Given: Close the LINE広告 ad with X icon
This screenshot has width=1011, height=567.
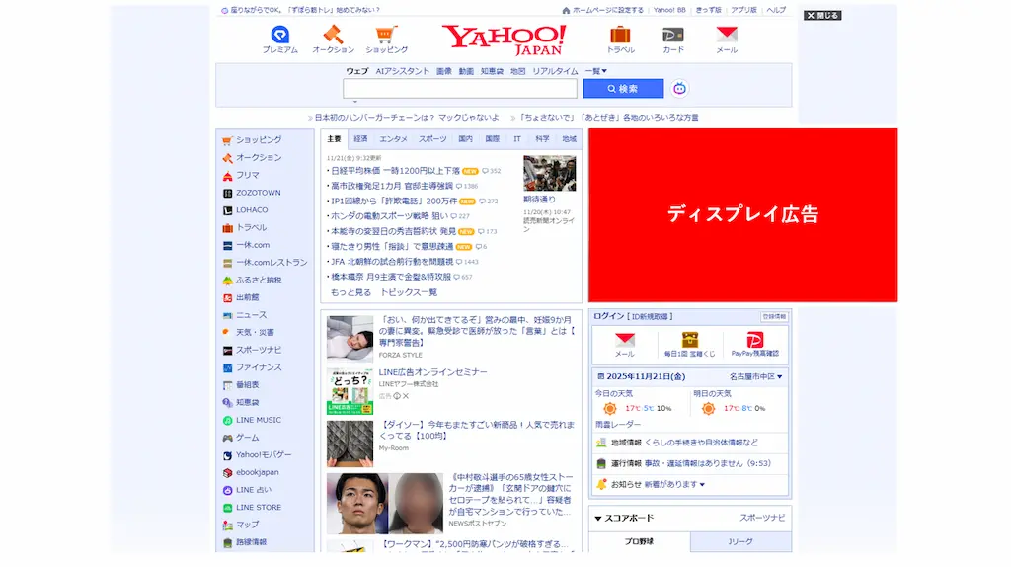Looking at the screenshot, I should click(406, 396).
